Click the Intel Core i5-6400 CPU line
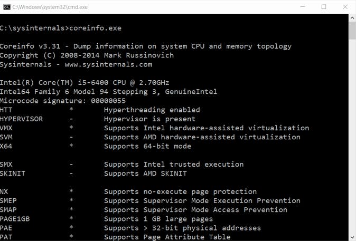The image size is (356, 241). [x=77, y=82]
